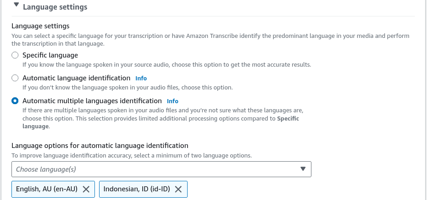Click the Automatic language identification label text
Image resolution: width=427 pixels, height=200 pixels.
click(x=77, y=78)
